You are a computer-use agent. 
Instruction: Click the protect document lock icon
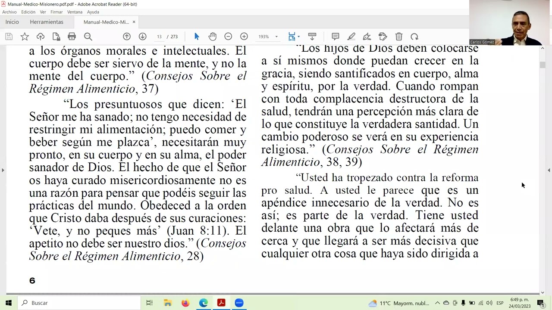(x=56, y=37)
